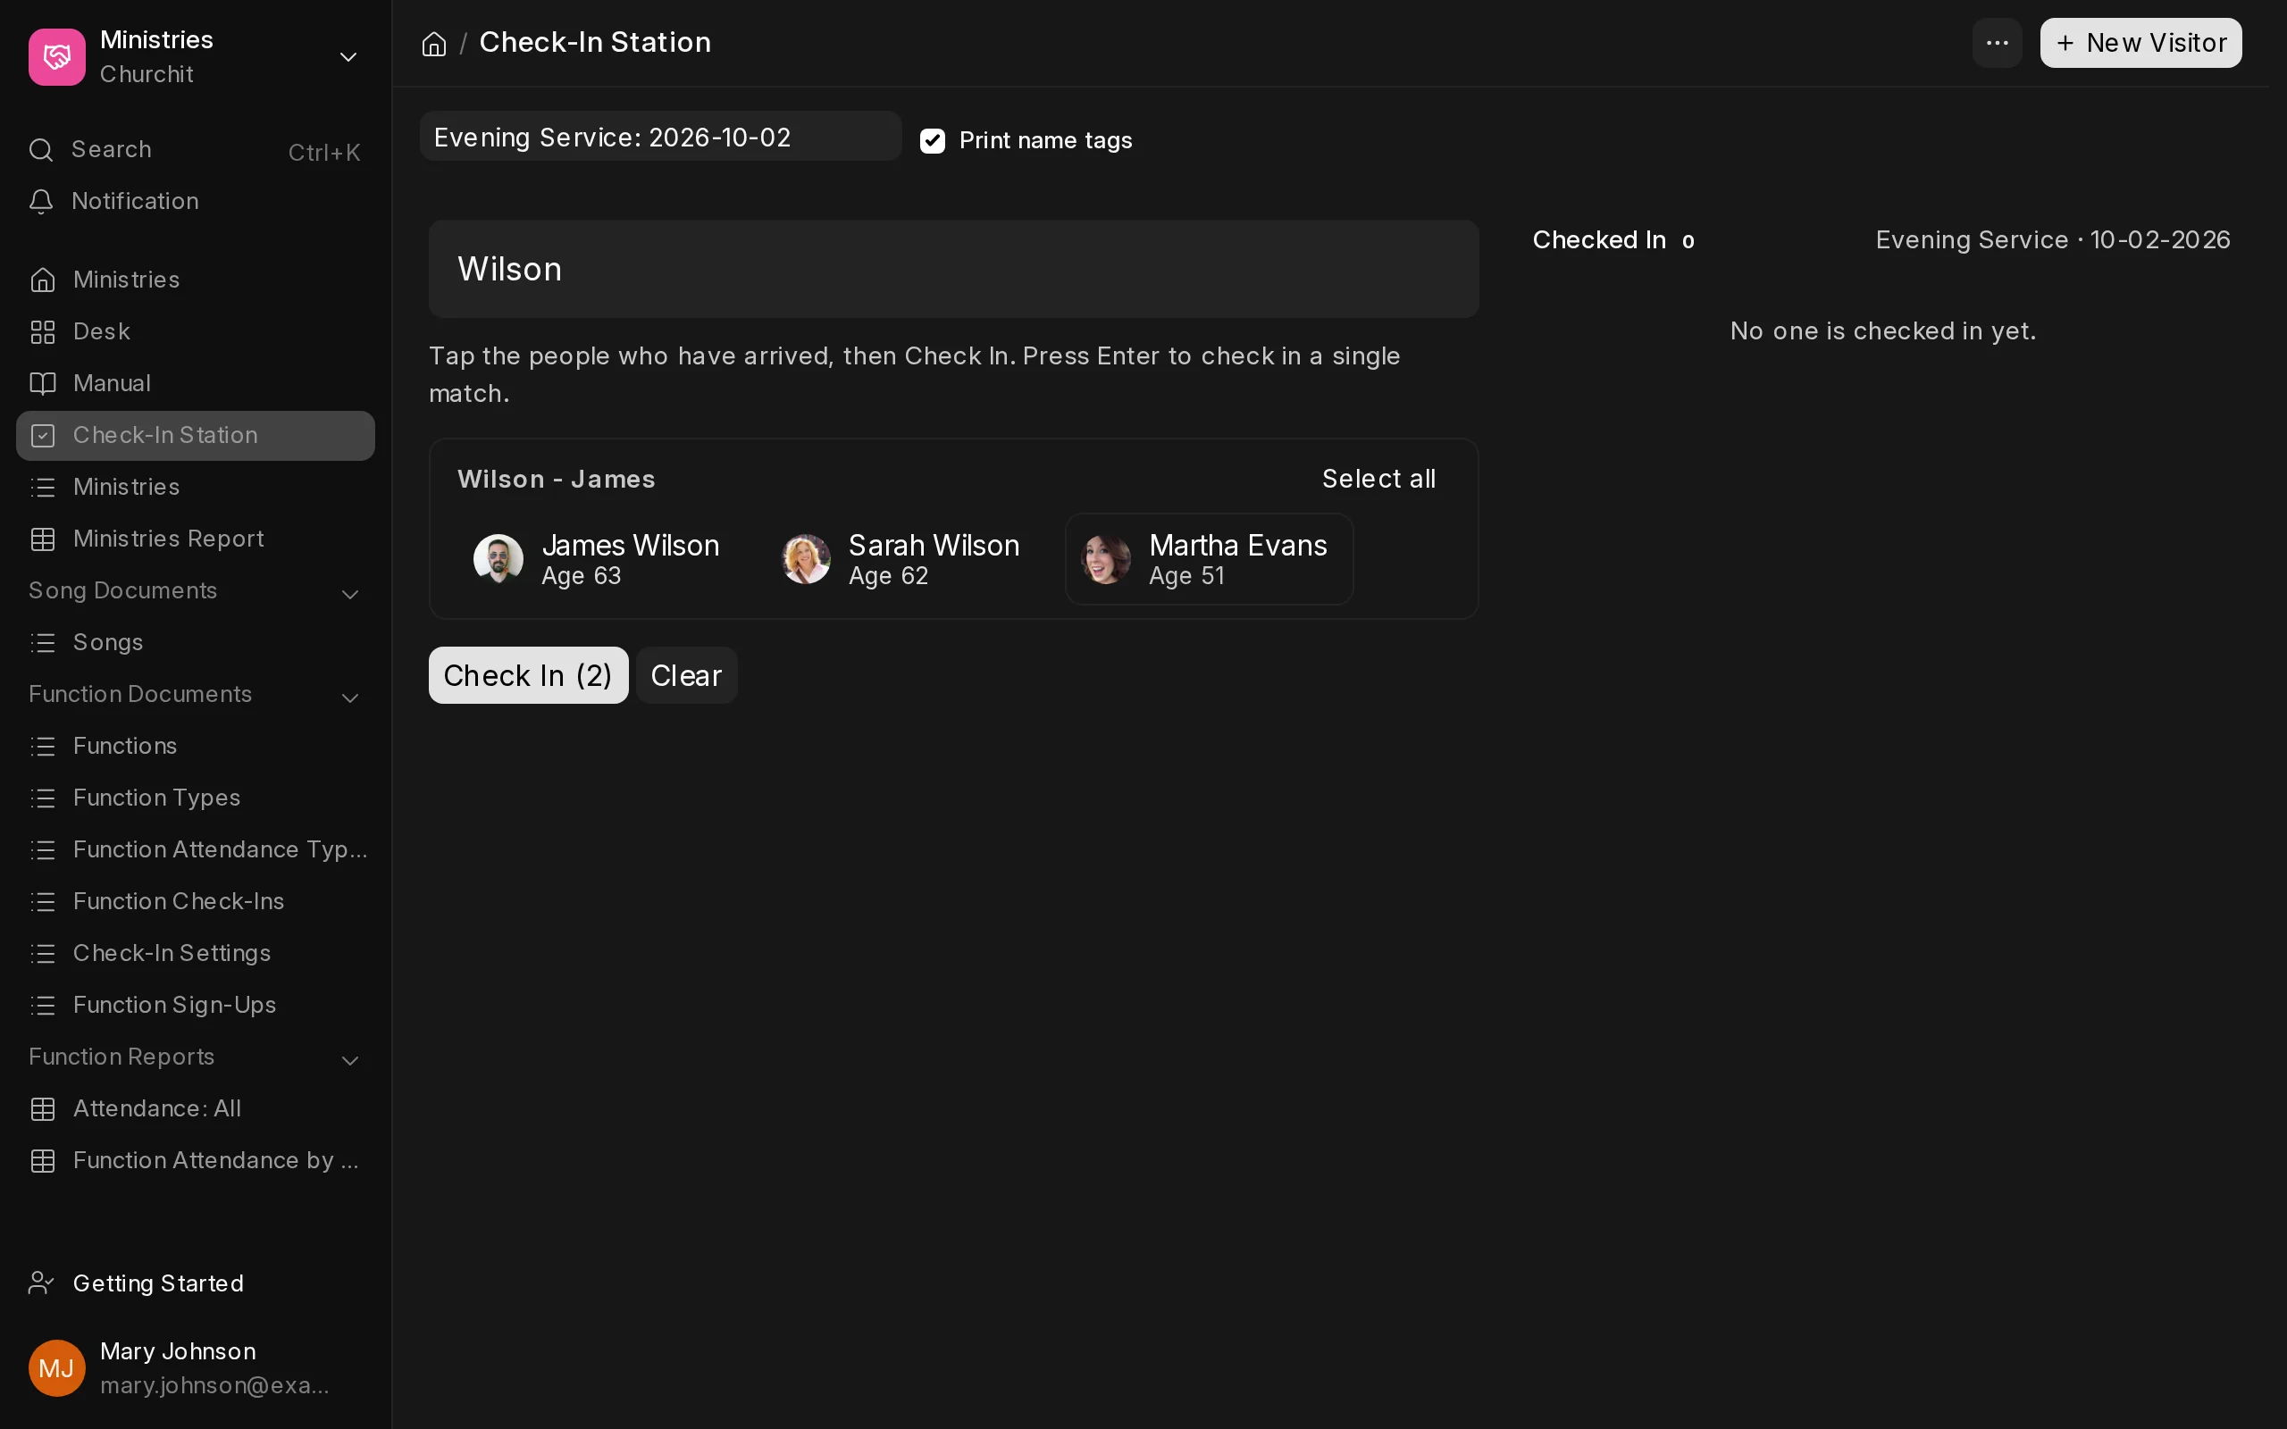Image resolution: width=2287 pixels, height=1429 pixels.
Task: Open the Notification bell icon
Action: coord(40,201)
